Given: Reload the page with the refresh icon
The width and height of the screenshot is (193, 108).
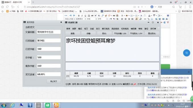Looking at the screenshot, I should [7, 7].
